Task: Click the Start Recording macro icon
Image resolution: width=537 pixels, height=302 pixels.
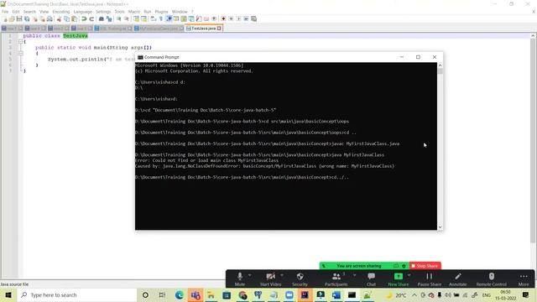Action: coord(223,18)
